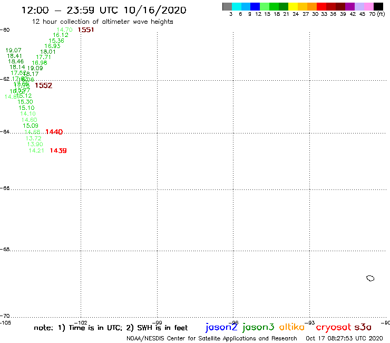Click the lavender swatch in the color scale
Viewport: 390px width, 343px height.
359,6
